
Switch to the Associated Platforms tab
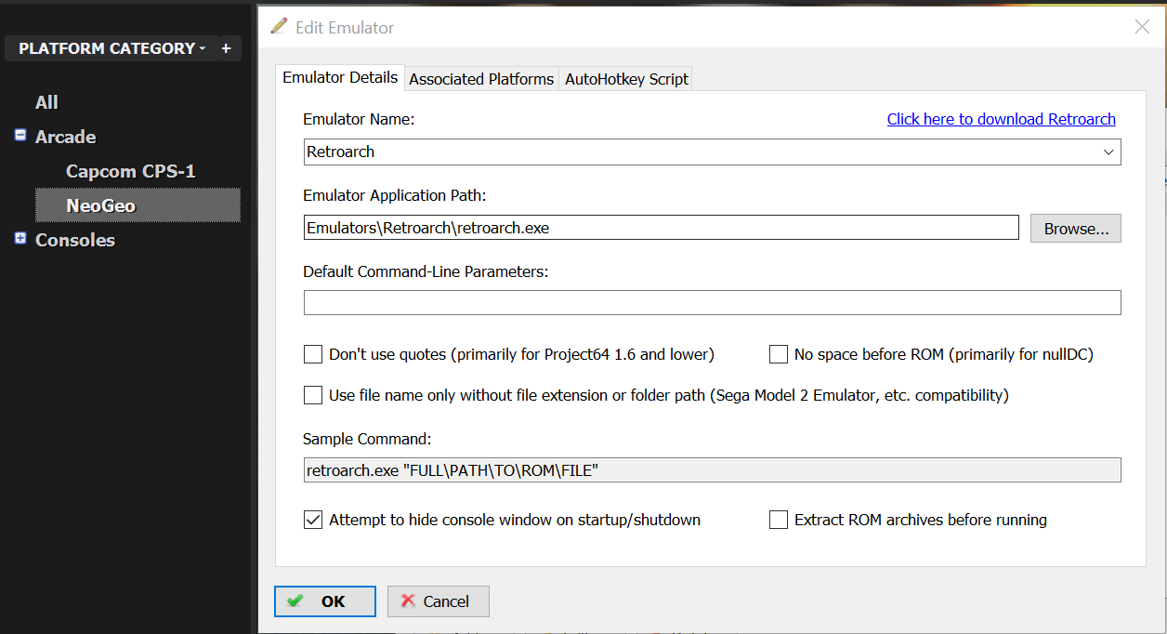pos(481,79)
